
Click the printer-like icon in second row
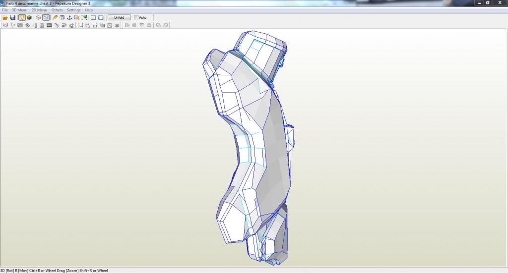point(117,25)
